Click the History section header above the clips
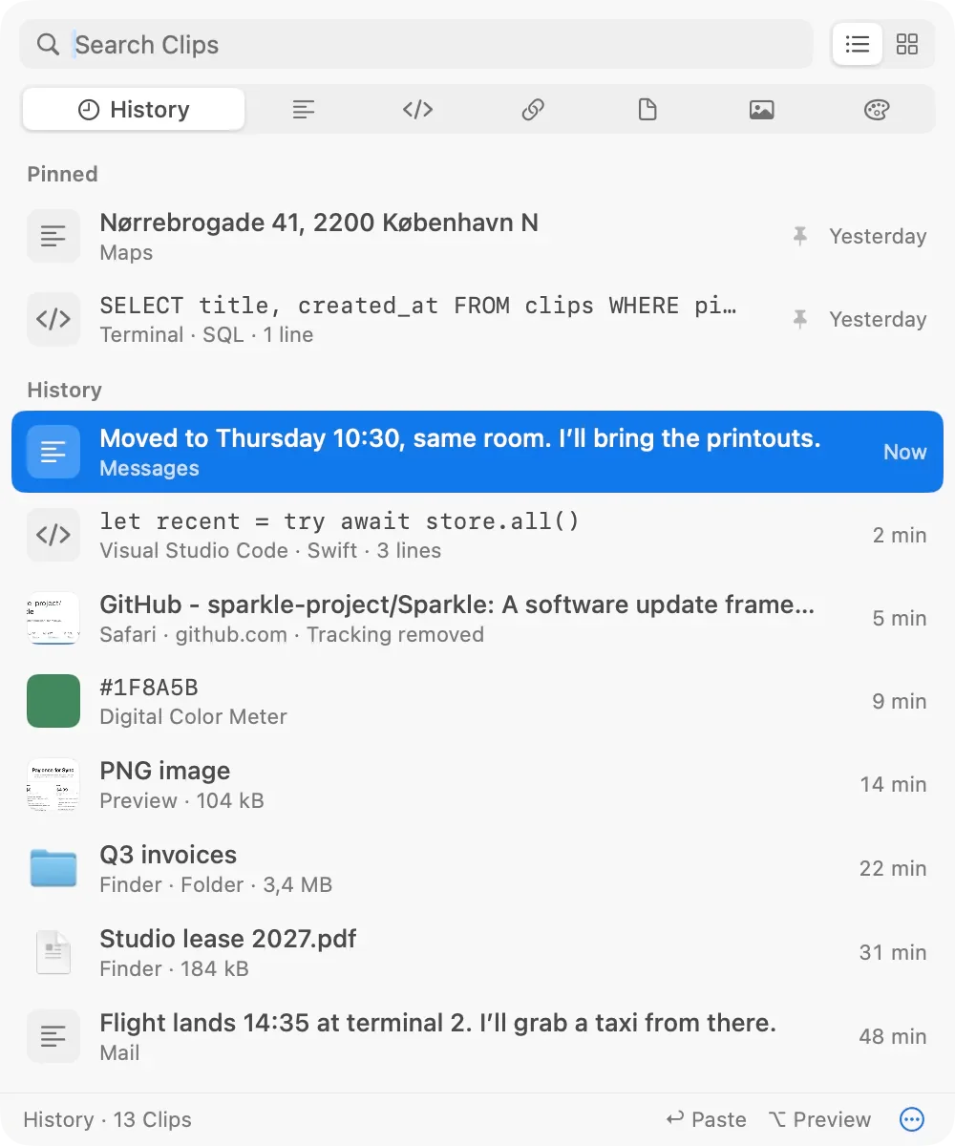Screen dimensions: 955x1146 tap(64, 390)
